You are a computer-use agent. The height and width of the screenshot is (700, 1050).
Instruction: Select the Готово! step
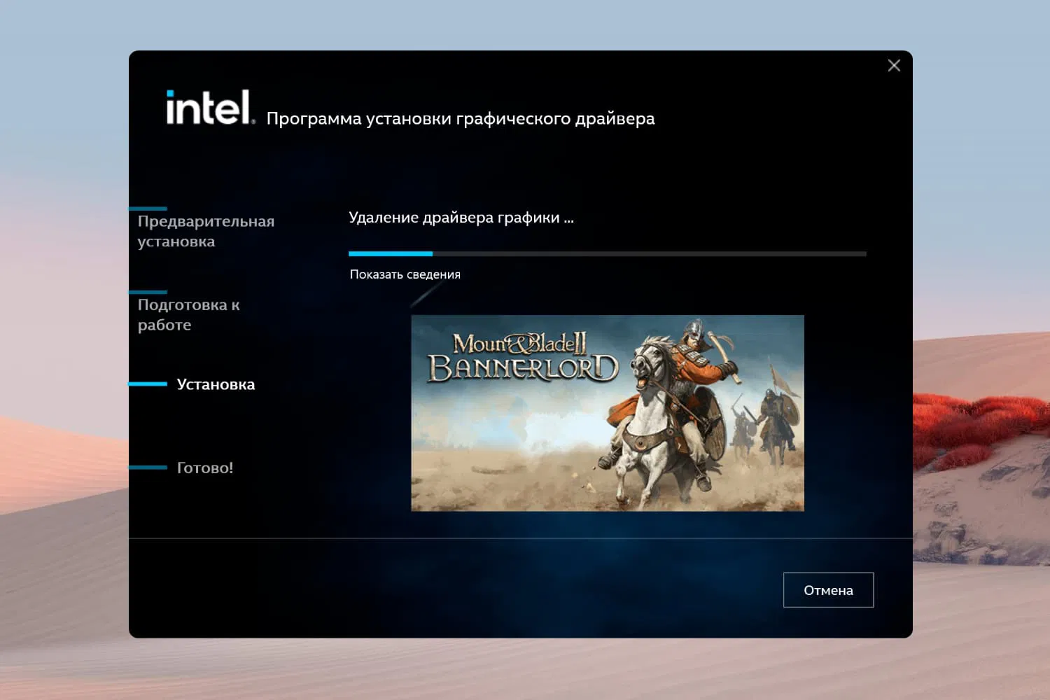[x=205, y=468]
